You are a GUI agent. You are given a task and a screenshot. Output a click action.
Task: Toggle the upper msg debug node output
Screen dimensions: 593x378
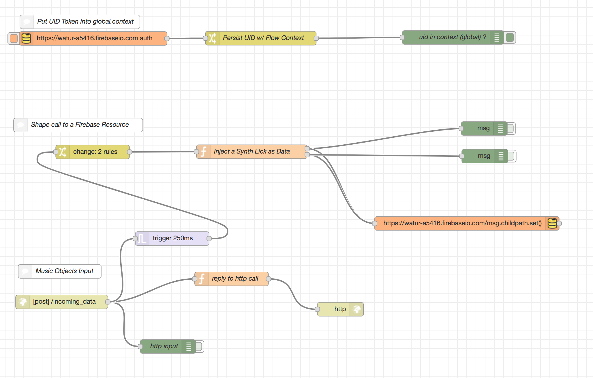[511, 128]
